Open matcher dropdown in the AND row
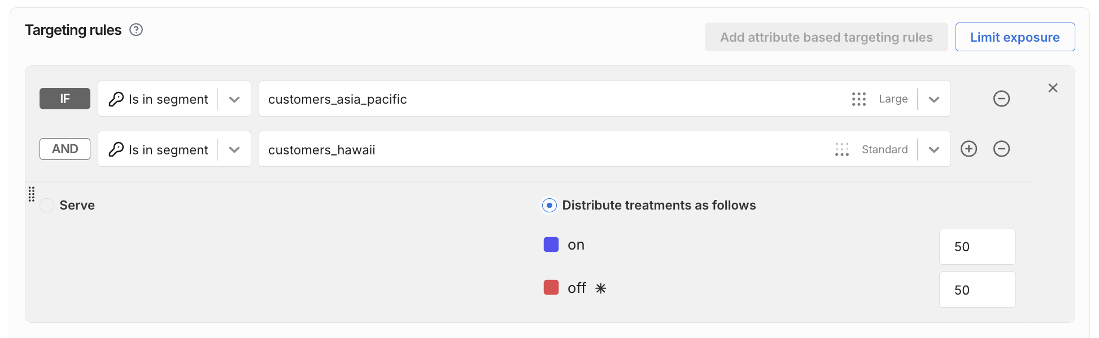1099x338 pixels. tap(234, 149)
